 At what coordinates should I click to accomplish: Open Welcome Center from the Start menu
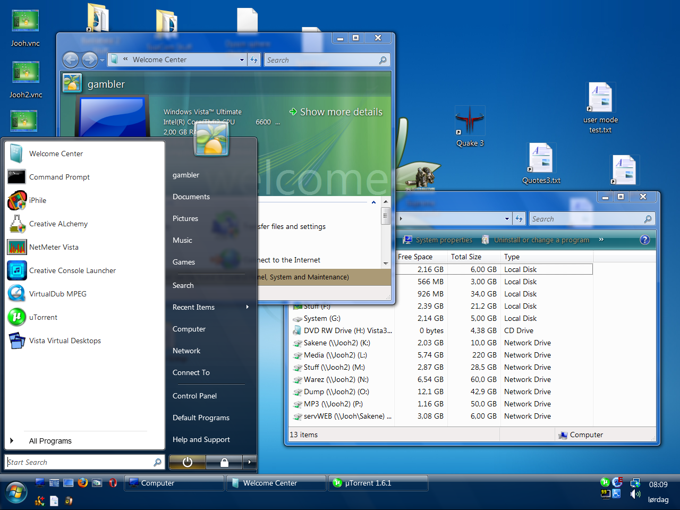[85, 154]
